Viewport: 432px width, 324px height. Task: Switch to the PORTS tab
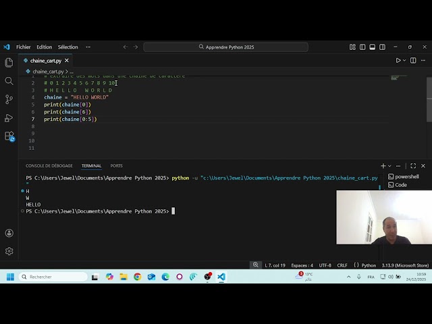point(116,166)
